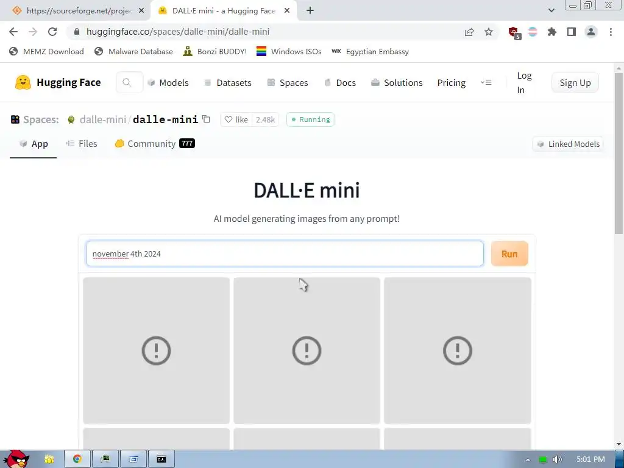The height and width of the screenshot is (468, 624).
Task: Open the Windows ISOs bookmark
Action: click(289, 51)
